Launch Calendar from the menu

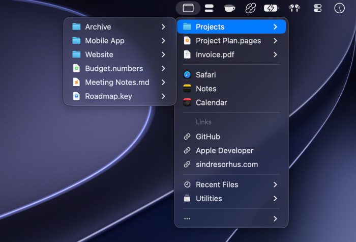click(x=231, y=102)
